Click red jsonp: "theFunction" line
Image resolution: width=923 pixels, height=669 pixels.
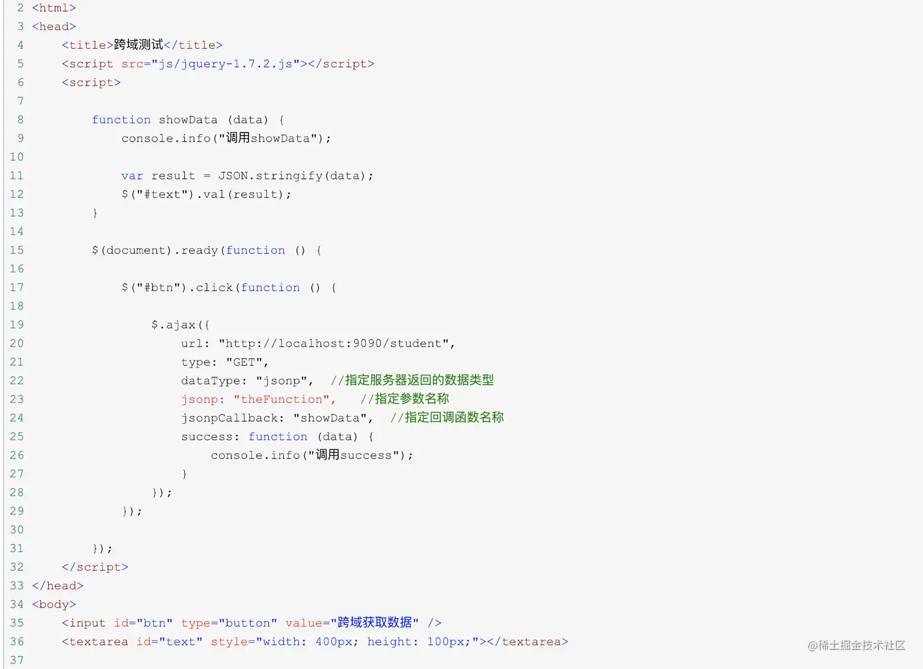coord(258,399)
